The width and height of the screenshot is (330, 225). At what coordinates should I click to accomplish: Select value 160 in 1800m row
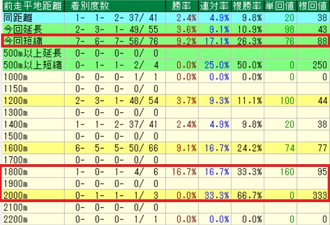[287, 172]
